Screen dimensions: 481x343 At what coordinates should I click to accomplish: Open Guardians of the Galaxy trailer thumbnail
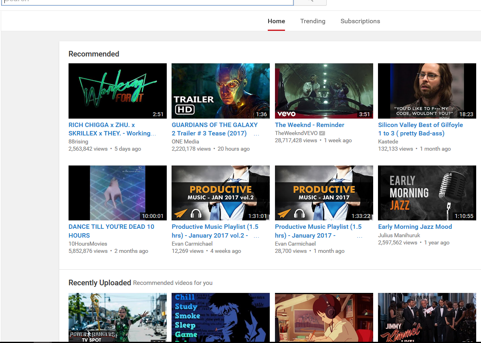pyautogui.click(x=220, y=91)
